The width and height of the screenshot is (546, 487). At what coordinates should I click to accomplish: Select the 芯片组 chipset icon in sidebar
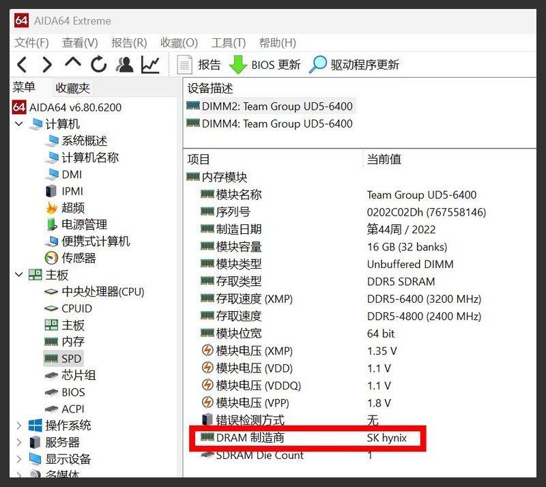pos(50,374)
